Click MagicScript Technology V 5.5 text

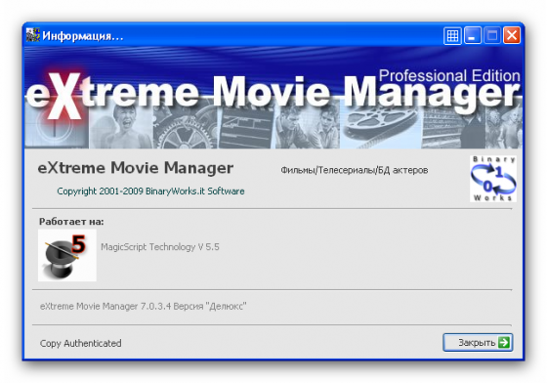[160, 247]
